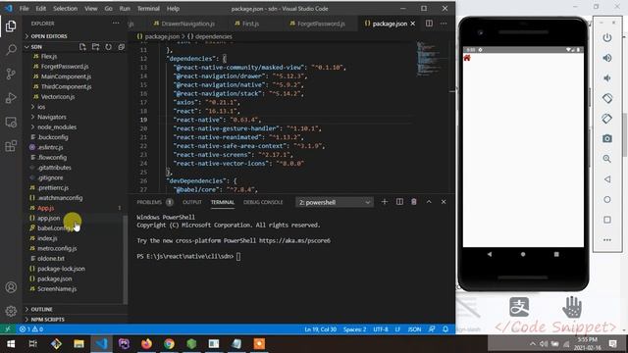628x353 pixels.
Task: Kill the terminal with trash icon
Action: coord(414,202)
